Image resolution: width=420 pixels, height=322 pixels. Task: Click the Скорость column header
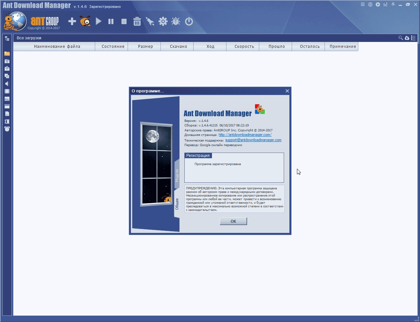pyautogui.click(x=243, y=47)
